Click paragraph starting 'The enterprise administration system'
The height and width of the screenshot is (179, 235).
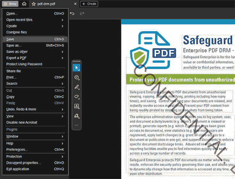point(181,135)
